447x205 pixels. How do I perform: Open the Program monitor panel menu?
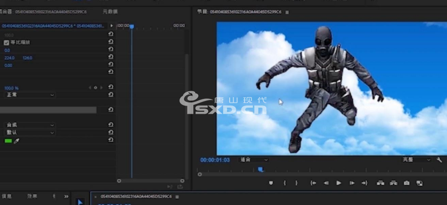pos(287,12)
